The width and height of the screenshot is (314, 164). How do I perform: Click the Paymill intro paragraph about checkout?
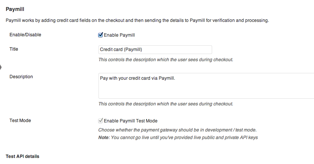pos(137,20)
